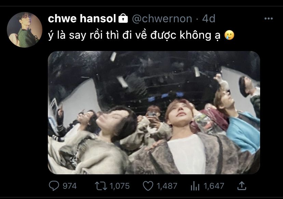Tap the share upload arrow icon
This screenshot has height=199, width=283.
[x=242, y=186]
